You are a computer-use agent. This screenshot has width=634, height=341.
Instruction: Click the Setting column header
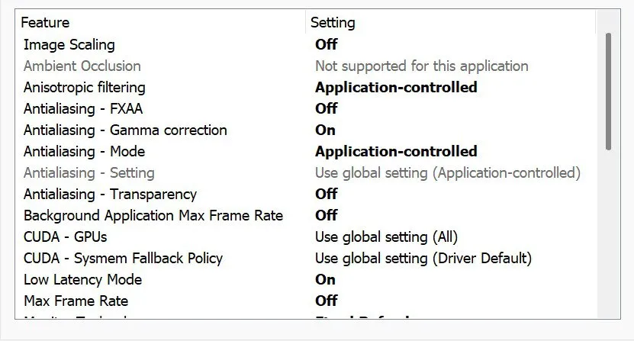pyautogui.click(x=333, y=23)
